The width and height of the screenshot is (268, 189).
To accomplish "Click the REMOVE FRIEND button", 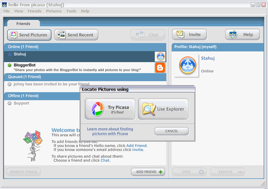I will pyautogui.click(x=23, y=172).
